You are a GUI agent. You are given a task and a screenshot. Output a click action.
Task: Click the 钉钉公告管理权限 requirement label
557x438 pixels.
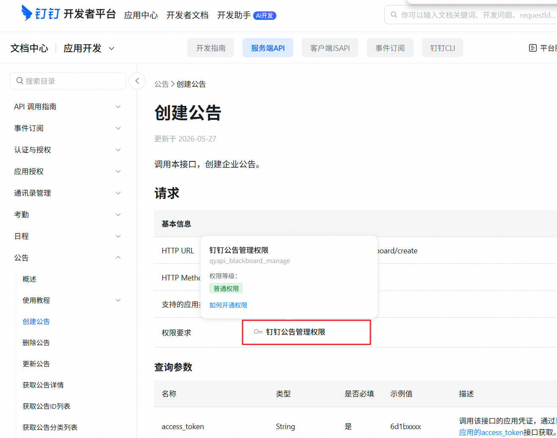[x=295, y=332]
